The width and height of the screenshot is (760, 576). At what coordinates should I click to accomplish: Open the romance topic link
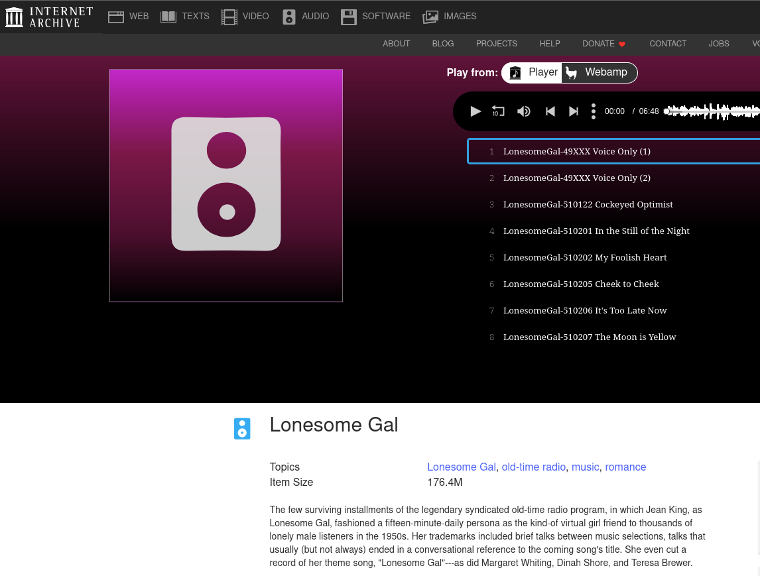click(x=625, y=467)
